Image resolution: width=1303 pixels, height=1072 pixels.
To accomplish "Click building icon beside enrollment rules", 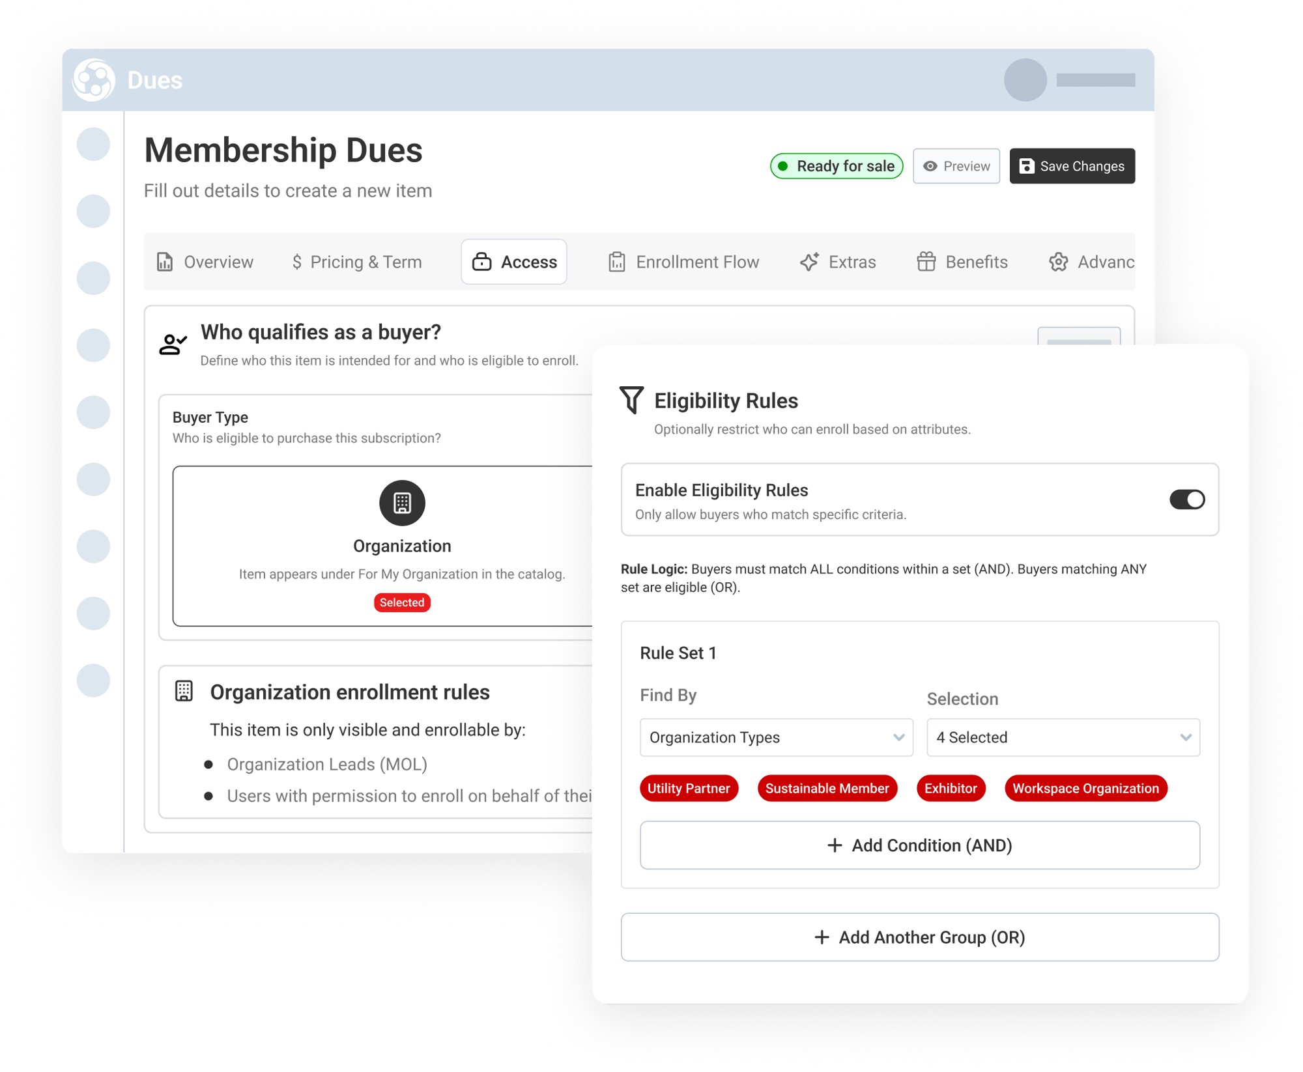I will coord(184,691).
